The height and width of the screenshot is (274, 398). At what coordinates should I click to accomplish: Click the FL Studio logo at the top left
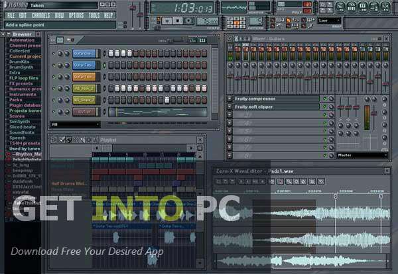[16, 5]
